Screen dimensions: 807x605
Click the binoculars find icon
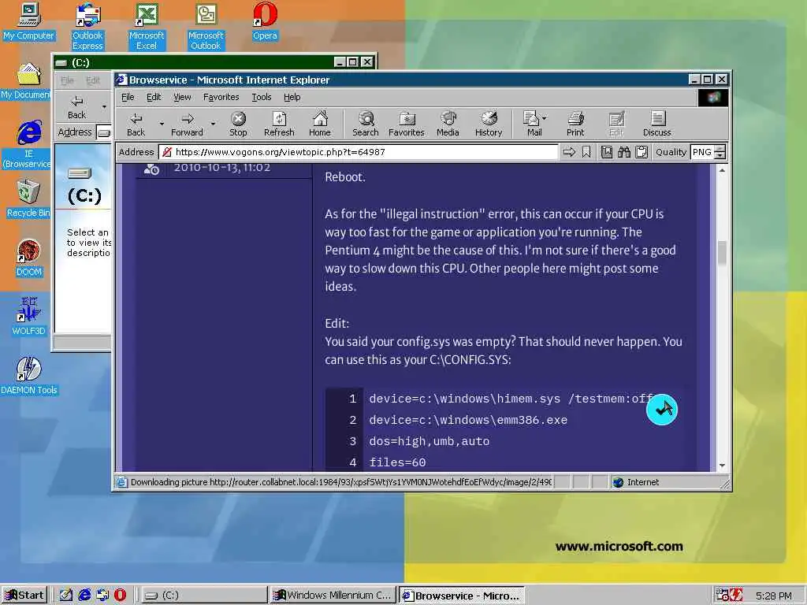(624, 152)
